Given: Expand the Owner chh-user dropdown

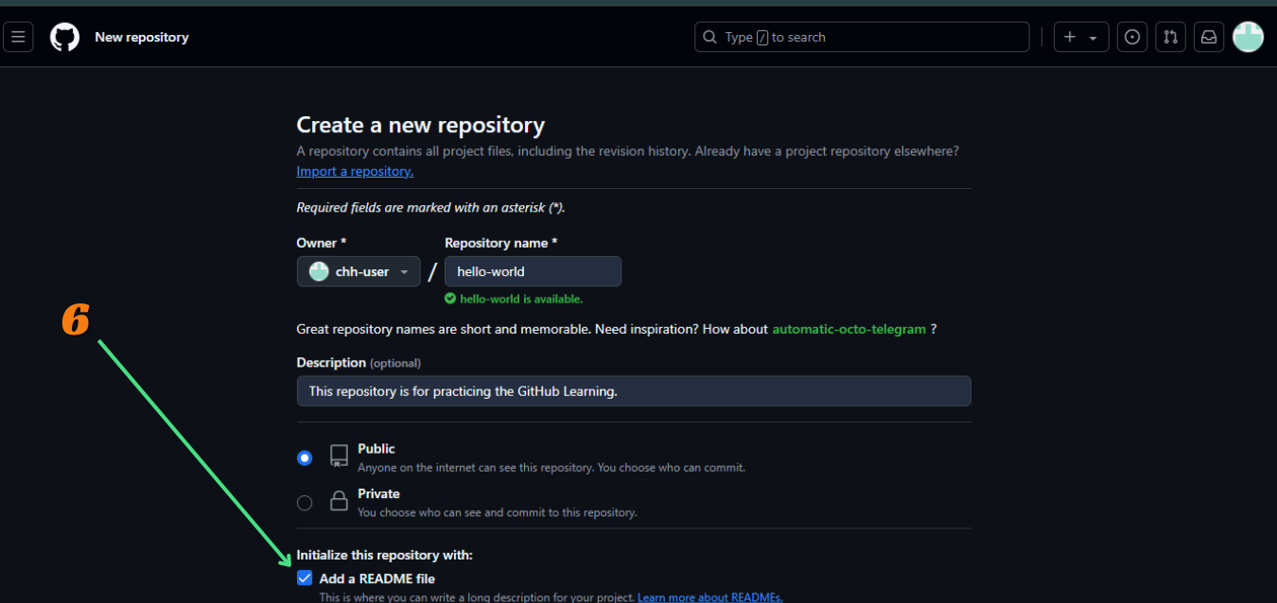Looking at the screenshot, I should 359,271.
